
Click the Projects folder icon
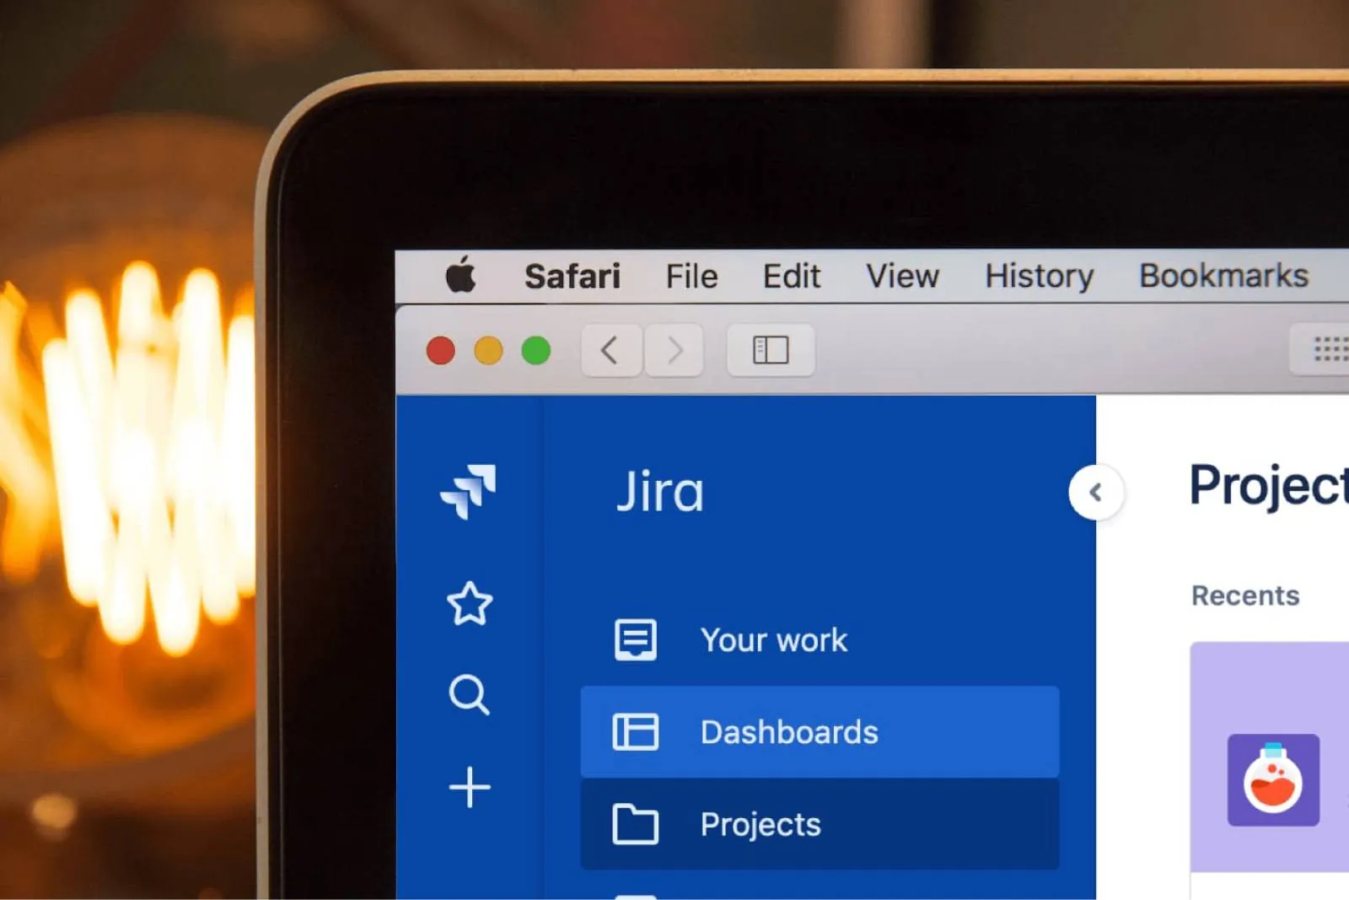(x=638, y=825)
